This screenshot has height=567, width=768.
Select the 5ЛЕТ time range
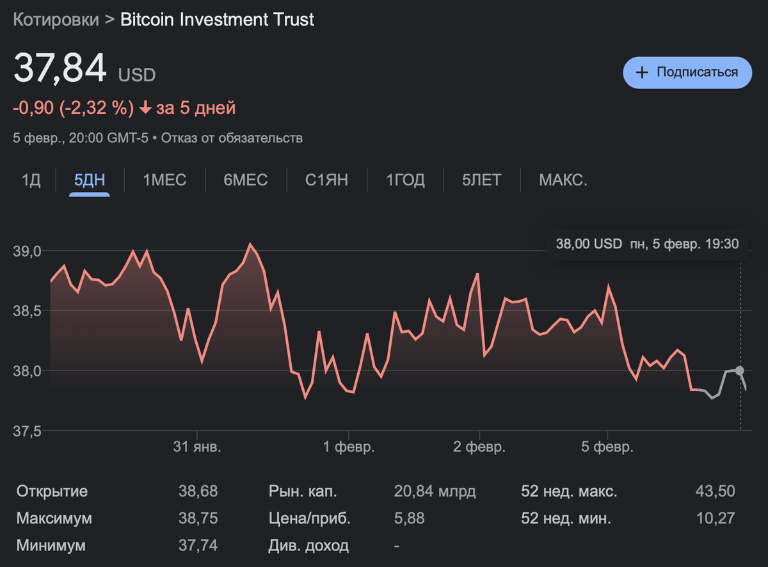[481, 180]
